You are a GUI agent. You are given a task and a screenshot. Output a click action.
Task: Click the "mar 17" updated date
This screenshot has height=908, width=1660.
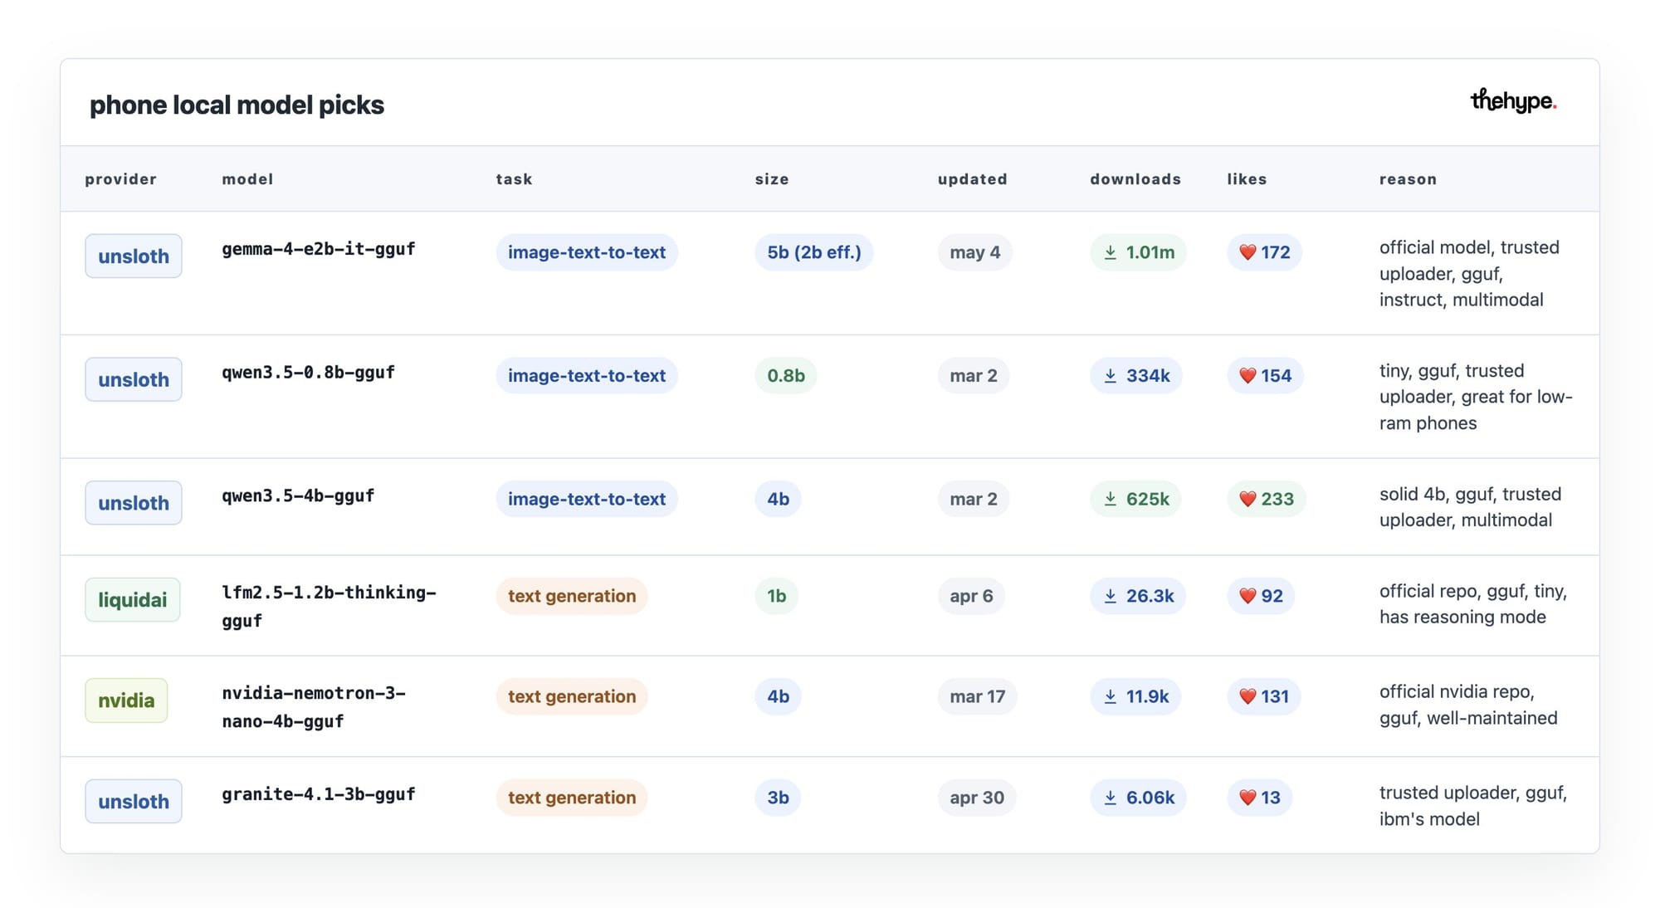(978, 696)
